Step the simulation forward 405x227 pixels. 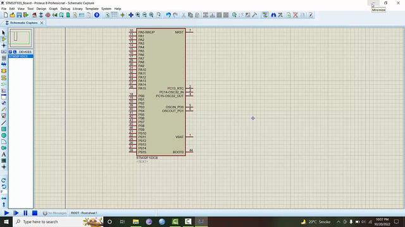16,213
